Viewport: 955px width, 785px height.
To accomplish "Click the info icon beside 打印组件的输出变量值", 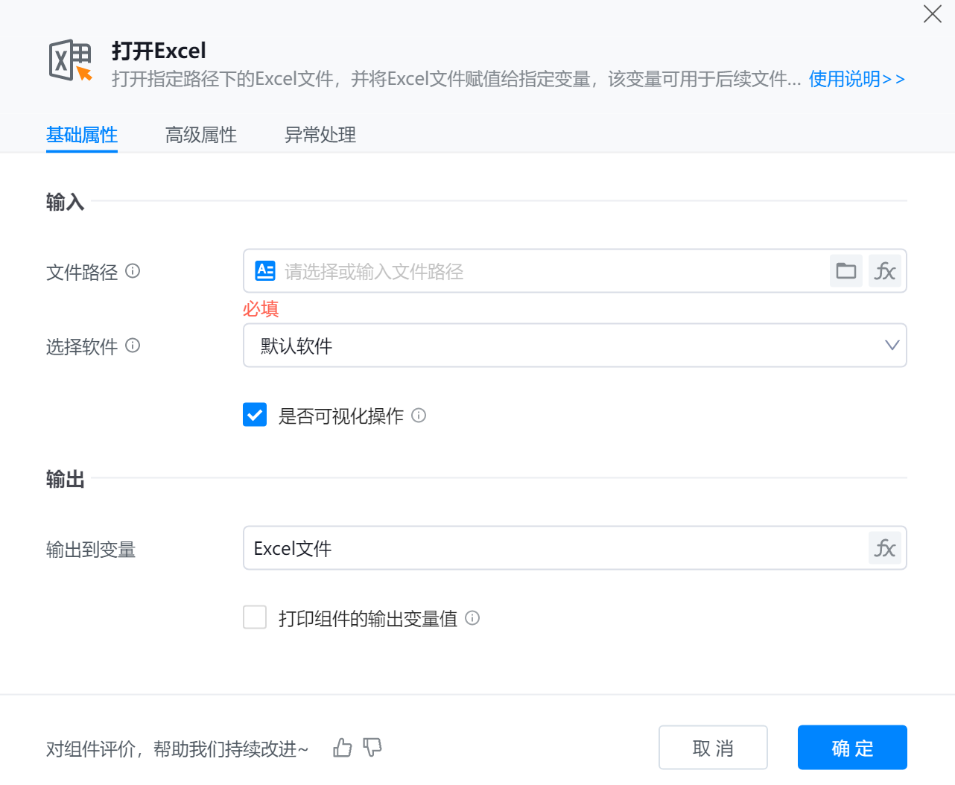I will click(472, 618).
